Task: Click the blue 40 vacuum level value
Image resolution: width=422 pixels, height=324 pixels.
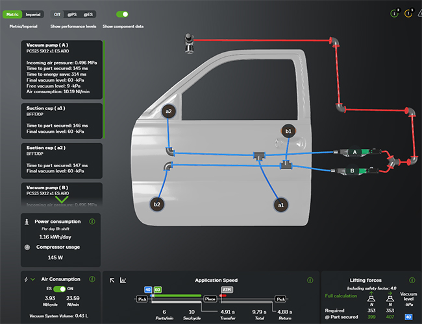Action: 408,317
